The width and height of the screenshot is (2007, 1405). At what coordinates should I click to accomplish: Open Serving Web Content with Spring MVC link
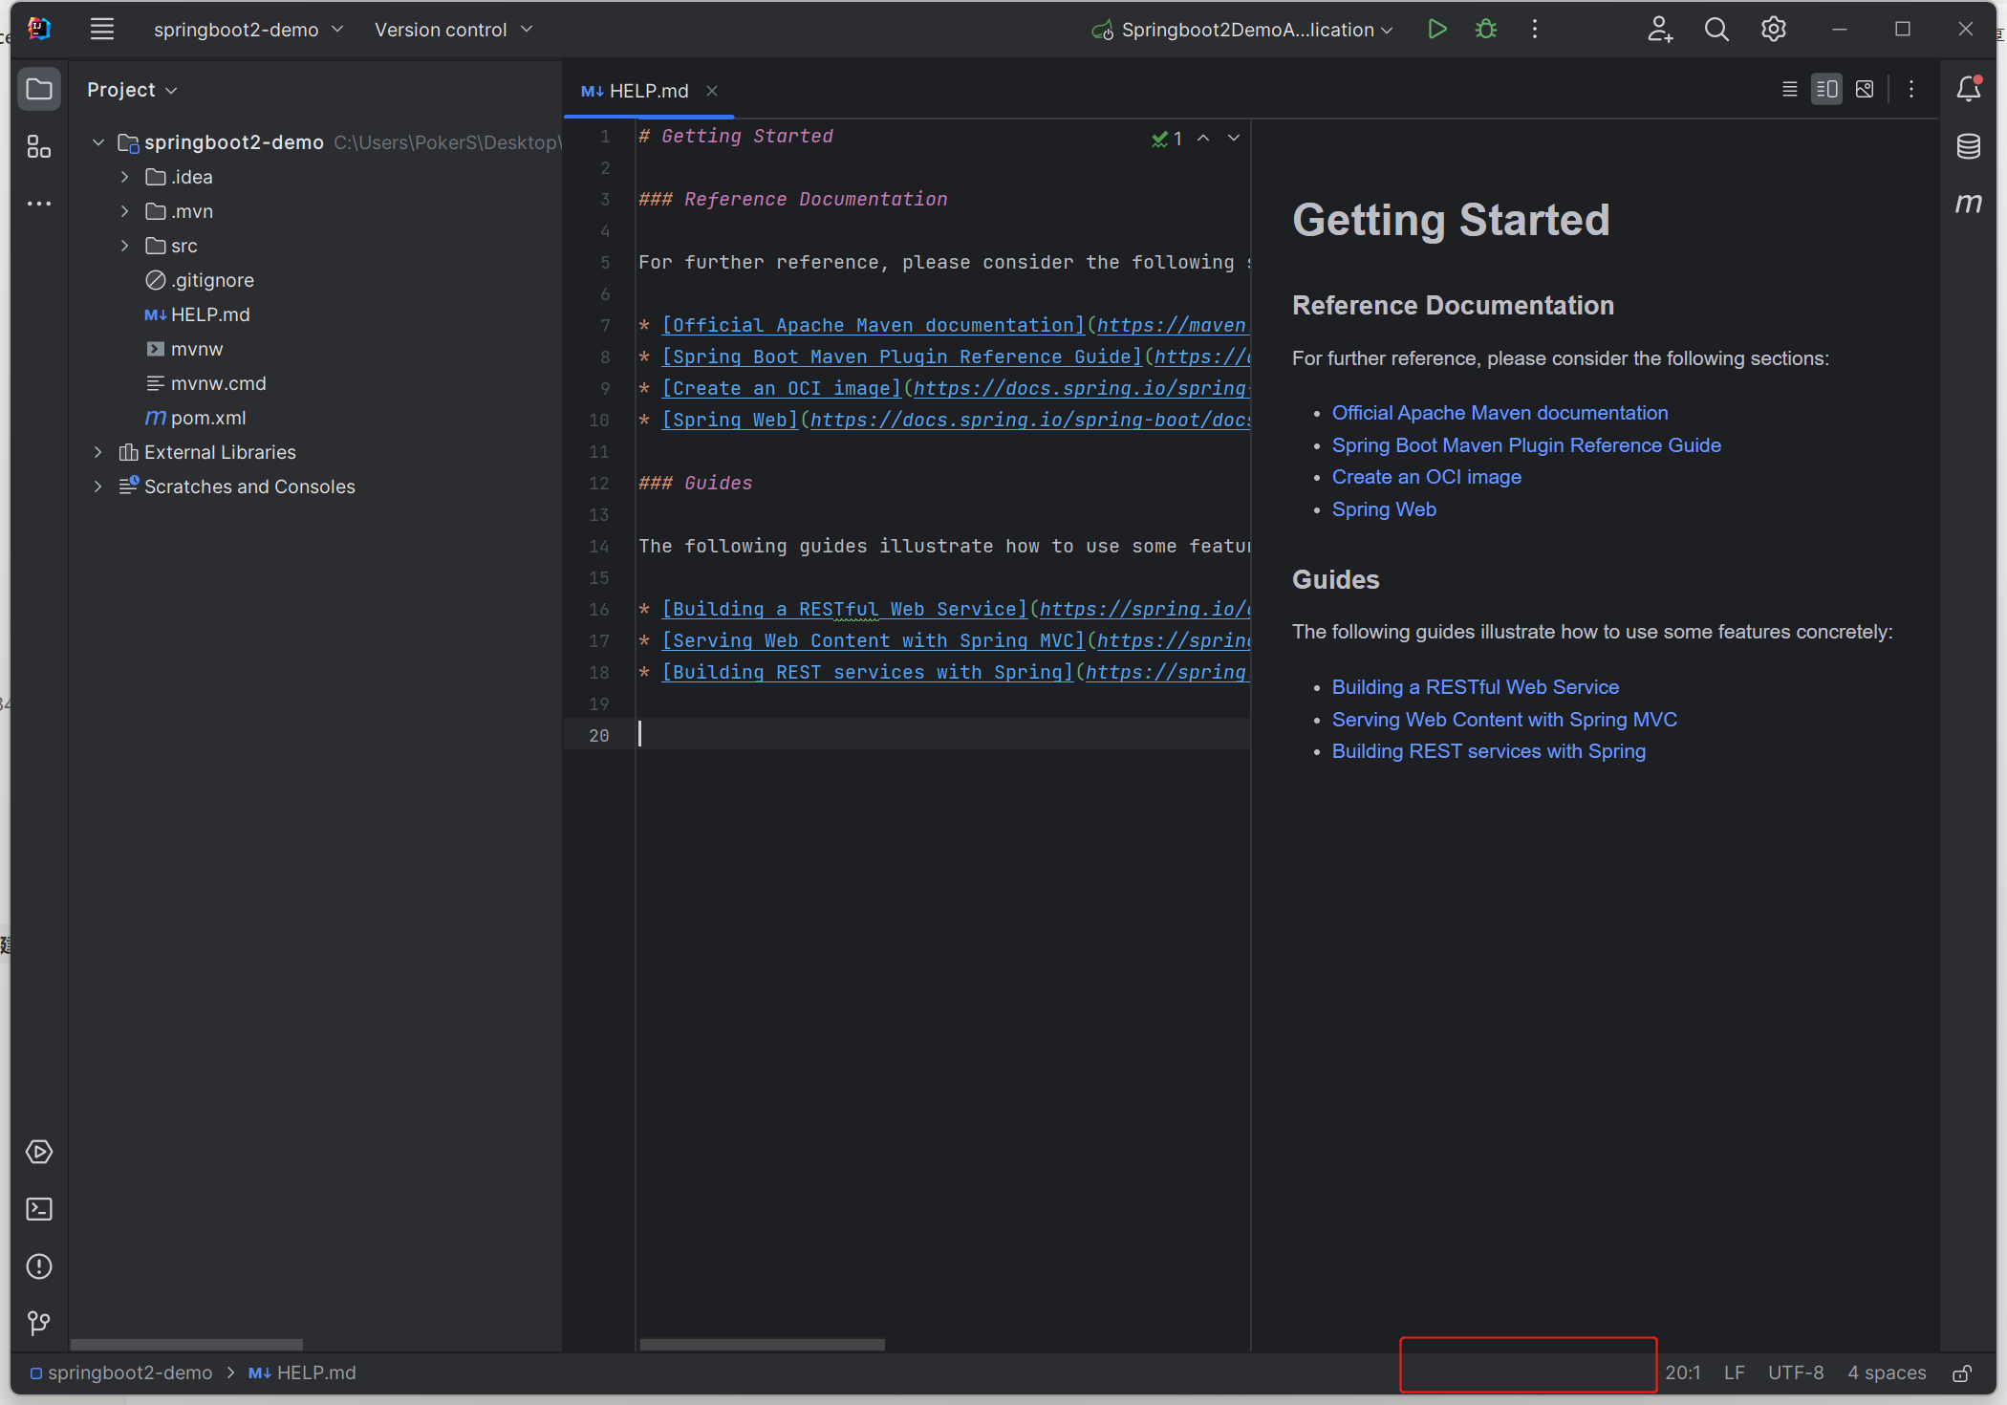[x=1504, y=720]
